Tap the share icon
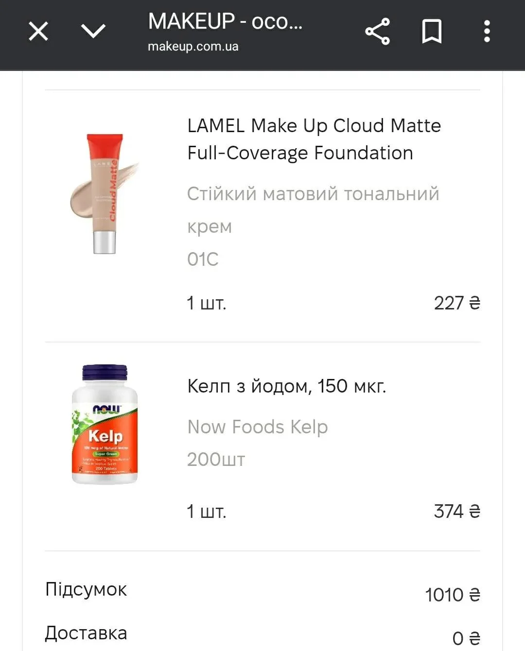This screenshot has height=651, width=525. [377, 32]
